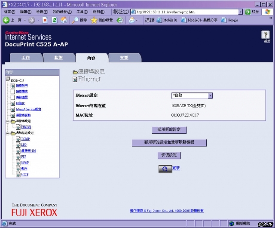Click the green Go arrow button
Image resolution: width=275 pixels, height=228 pixels.
pos(247,12)
